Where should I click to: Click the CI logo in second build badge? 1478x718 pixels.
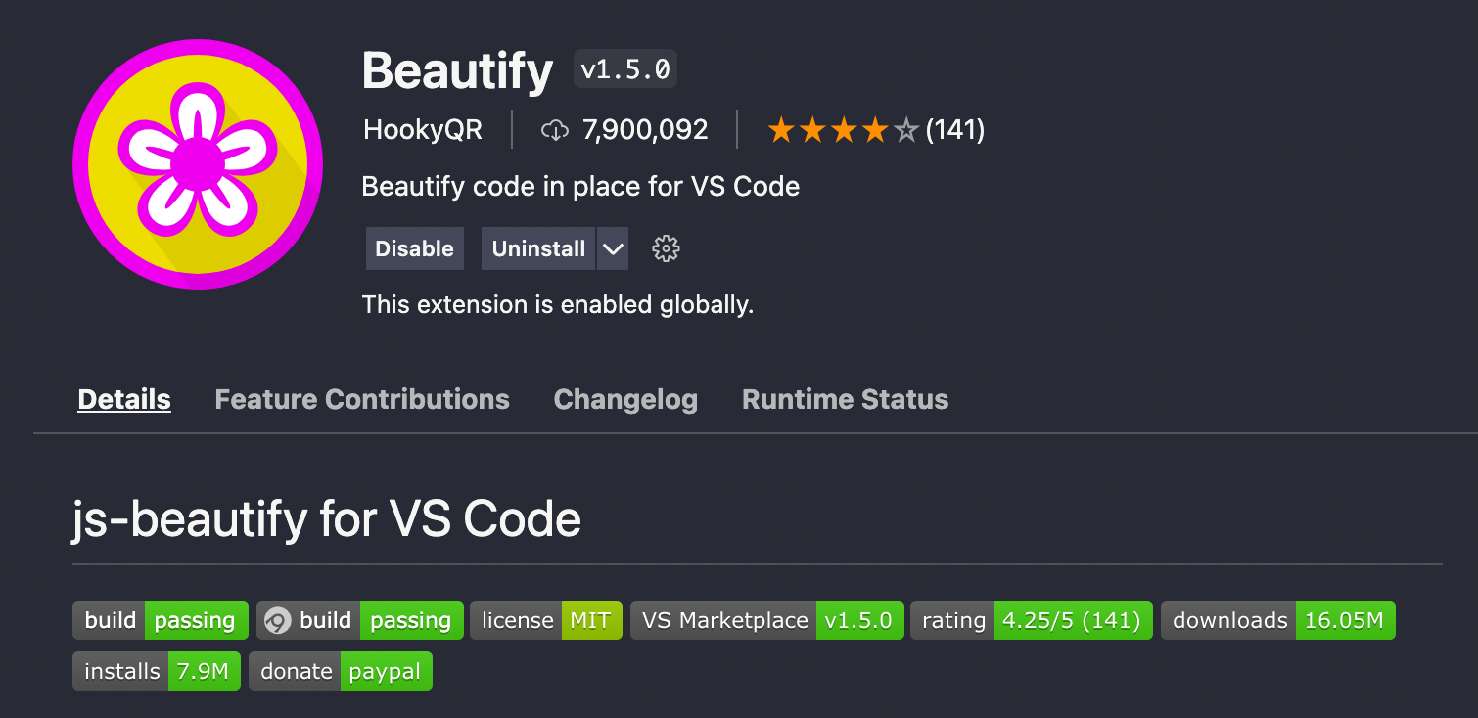[278, 620]
